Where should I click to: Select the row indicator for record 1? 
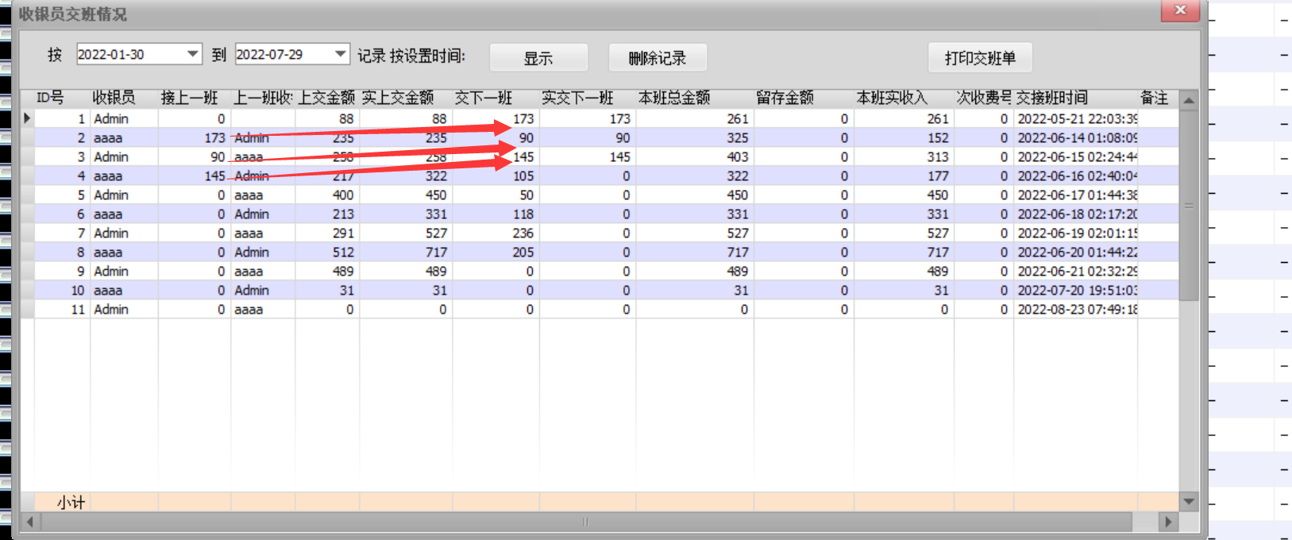[27, 118]
